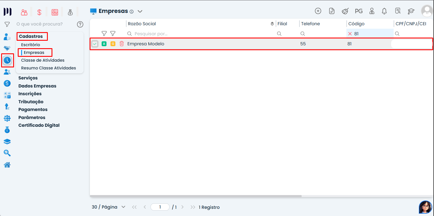The width and height of the screenshot is (434, 216).
Task: Open the red dollar sign module icon
Action: [40, 12]
